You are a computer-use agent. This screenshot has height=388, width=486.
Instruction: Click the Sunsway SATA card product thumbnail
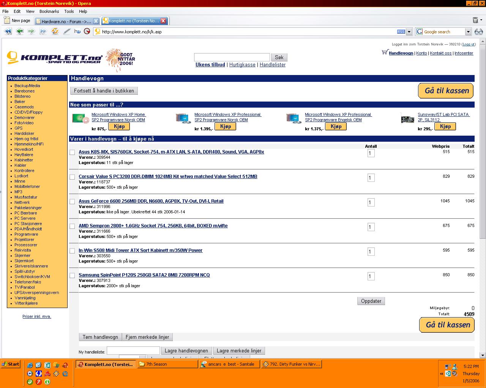408,119
